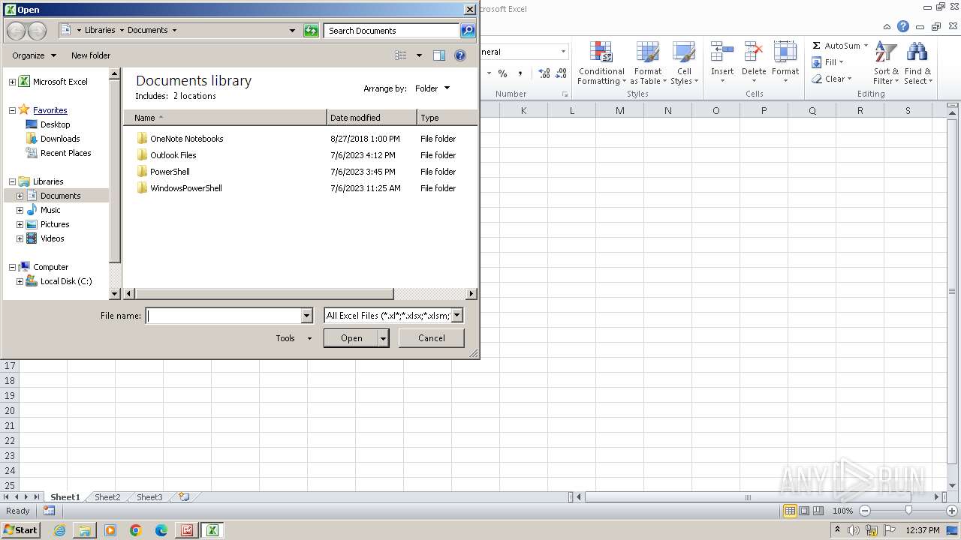Expand the Music library node

20,210
